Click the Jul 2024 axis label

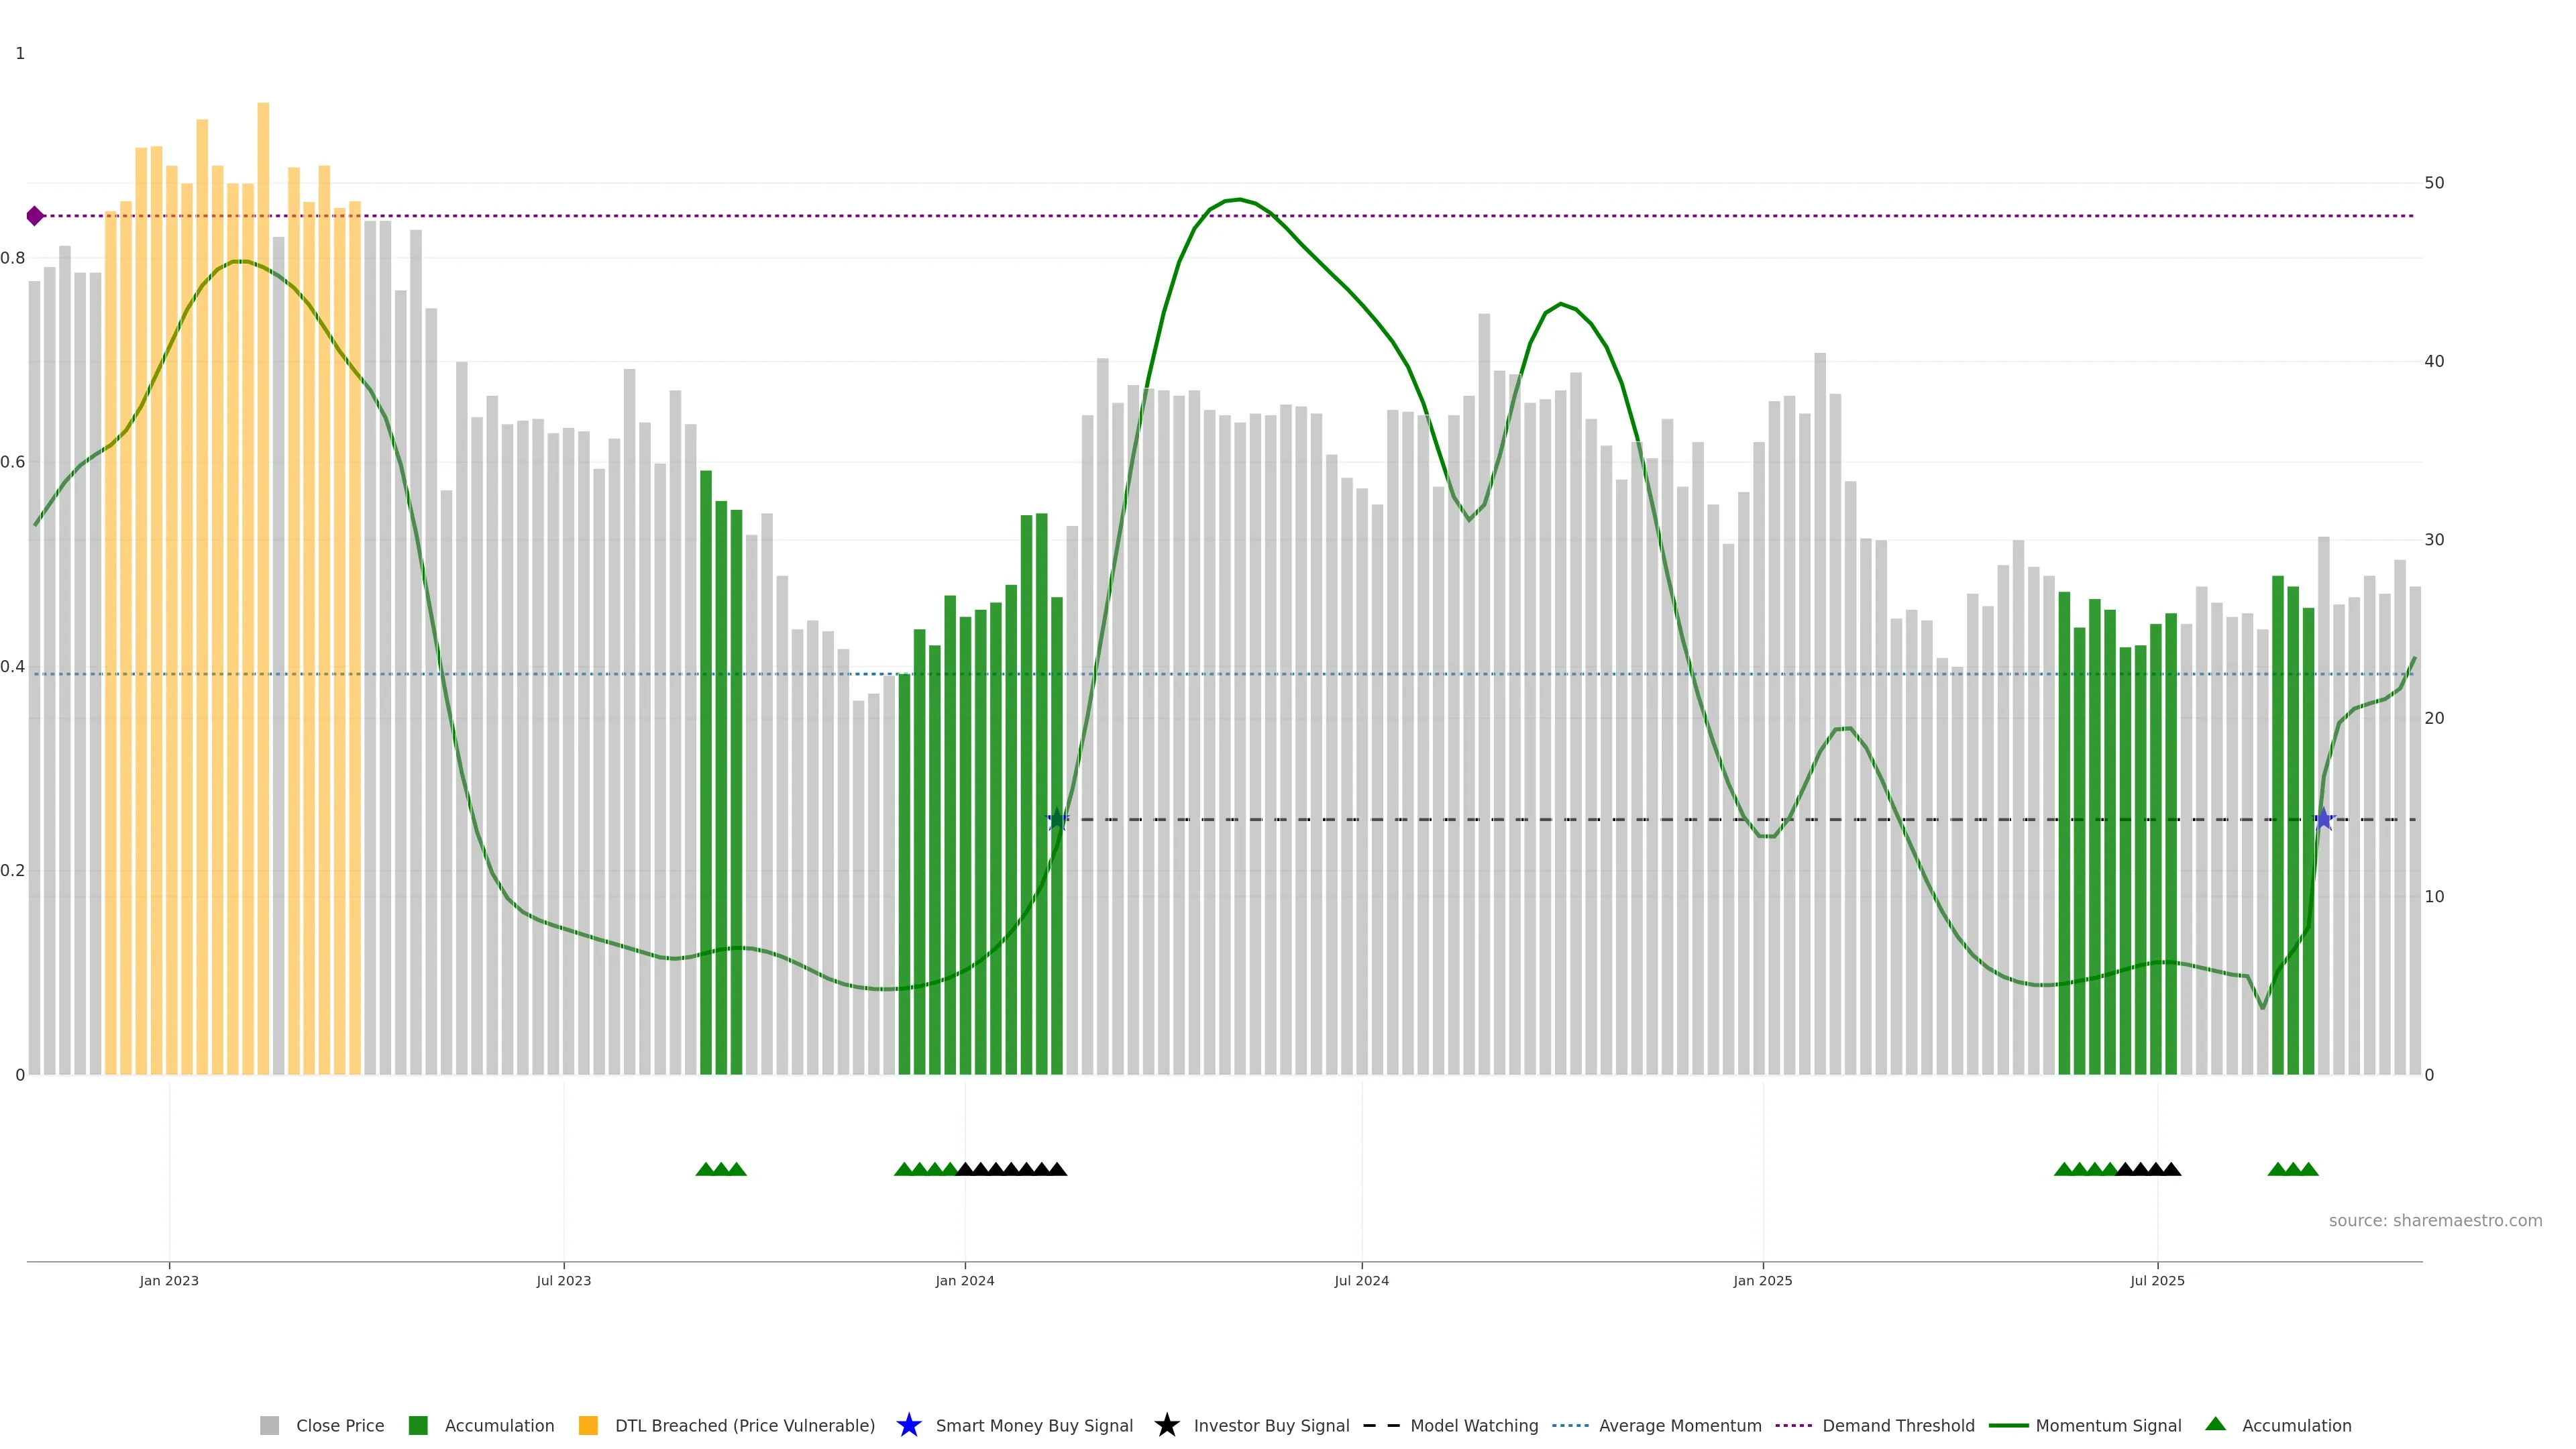[1361, 1280]
